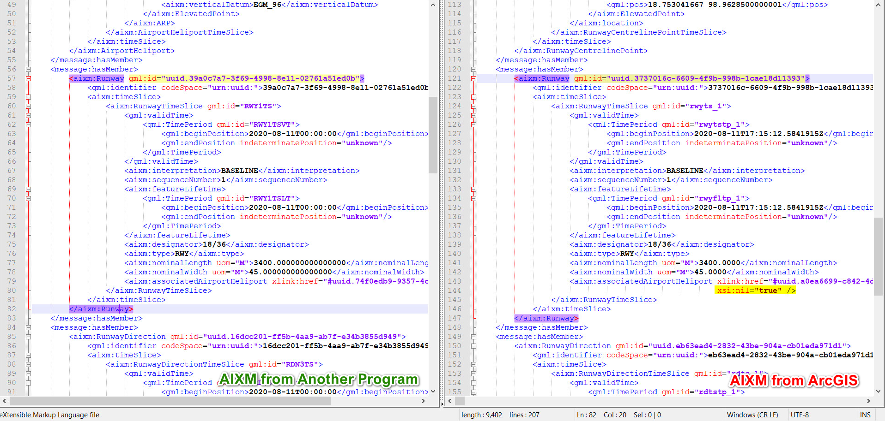Image resolution: width=885 pixels, height=421 pixels.
Task: Collapse the RunwayTimeSlice fold at left-pane line 60
Action: click(x=28, y=106)
